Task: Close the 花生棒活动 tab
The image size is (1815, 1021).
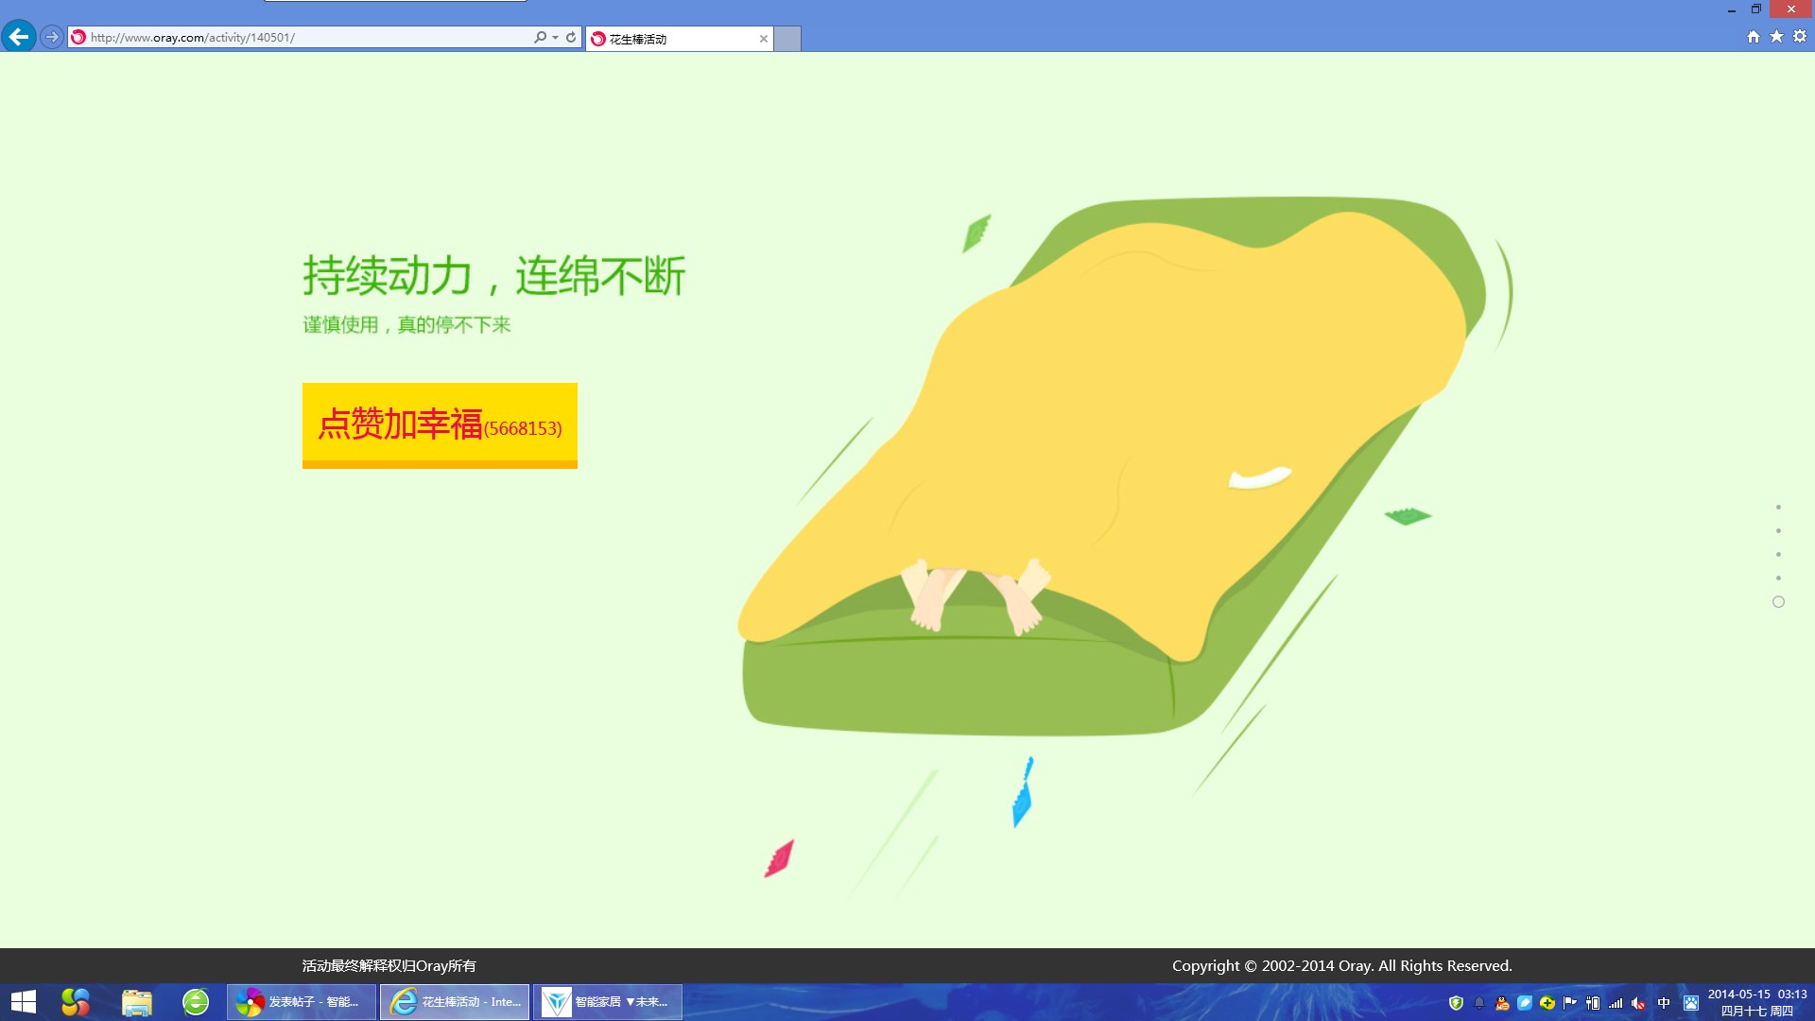Action: [x=763, y=39]
